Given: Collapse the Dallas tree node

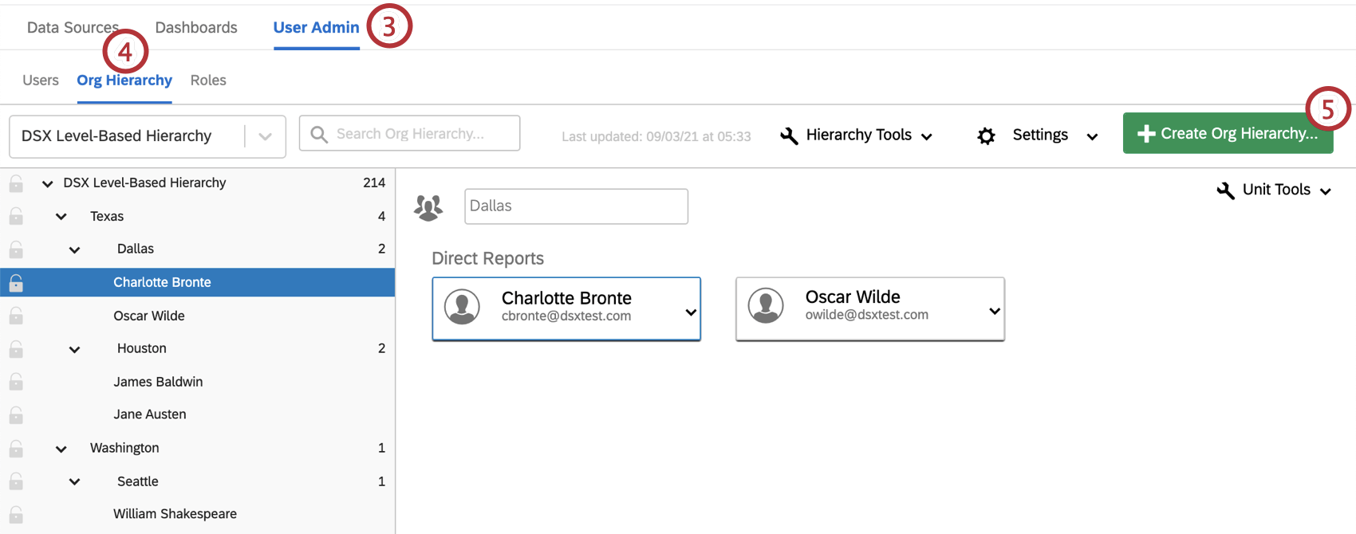Looking at the screenshot, I should 74,250.
